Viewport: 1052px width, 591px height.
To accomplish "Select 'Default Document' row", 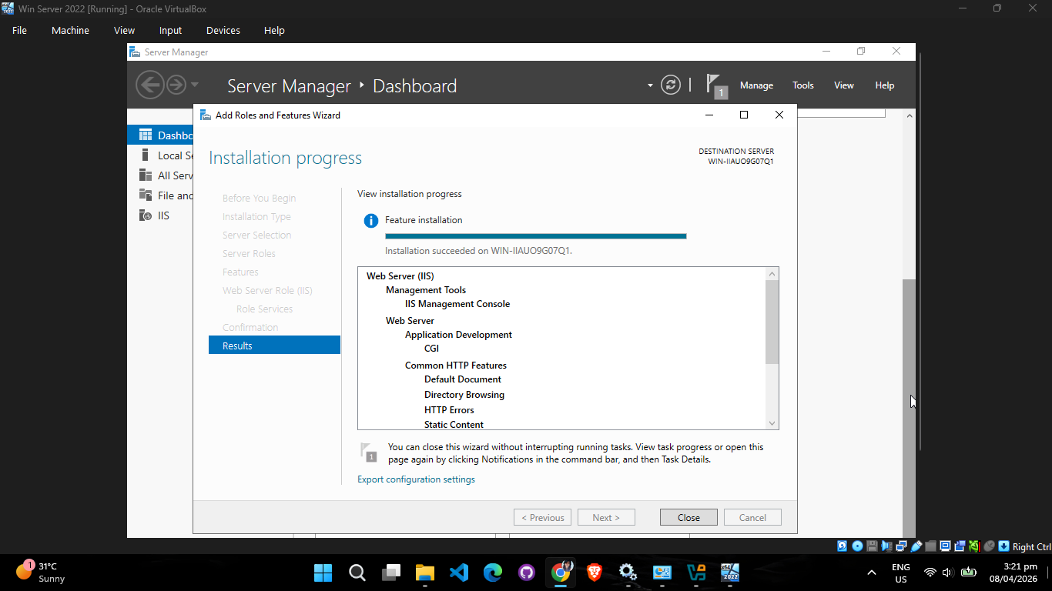I will [463, 379].
